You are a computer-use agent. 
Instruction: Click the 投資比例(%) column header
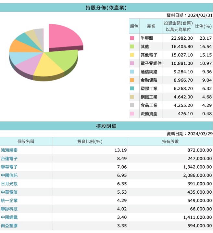90,141
